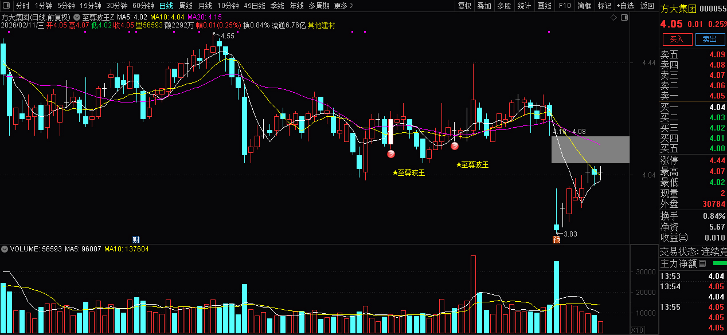Click the gray 4.18 - 4.08 gap rectangle
Screen dimensions: 727x335
pos(591,149)
